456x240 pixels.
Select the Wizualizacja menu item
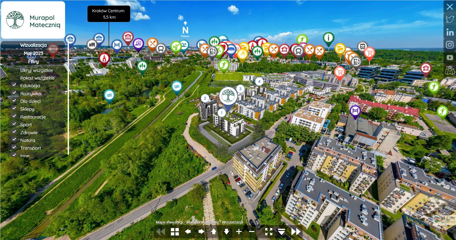[x=33, y=45]
